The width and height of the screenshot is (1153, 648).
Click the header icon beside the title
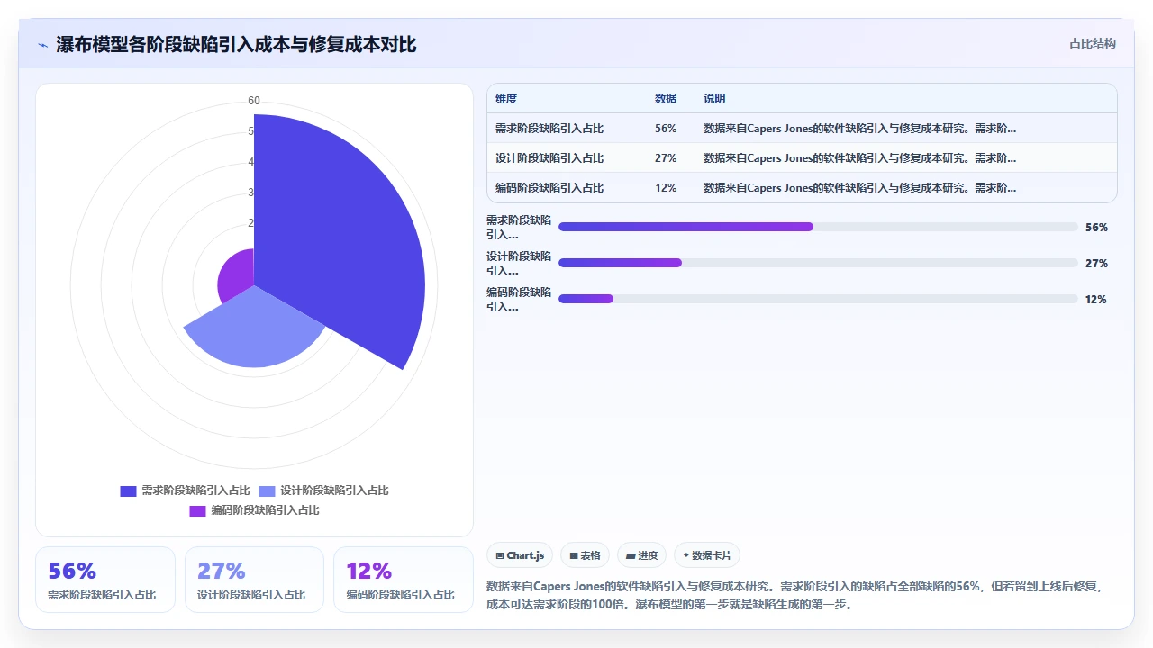click(42, 45)
